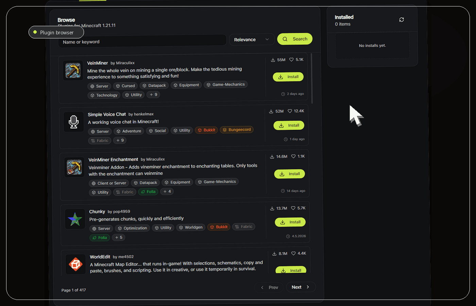Click the VeinMiner download count icon
The width and height of the screenshot is (476, 306).
(x=273, y=60)
